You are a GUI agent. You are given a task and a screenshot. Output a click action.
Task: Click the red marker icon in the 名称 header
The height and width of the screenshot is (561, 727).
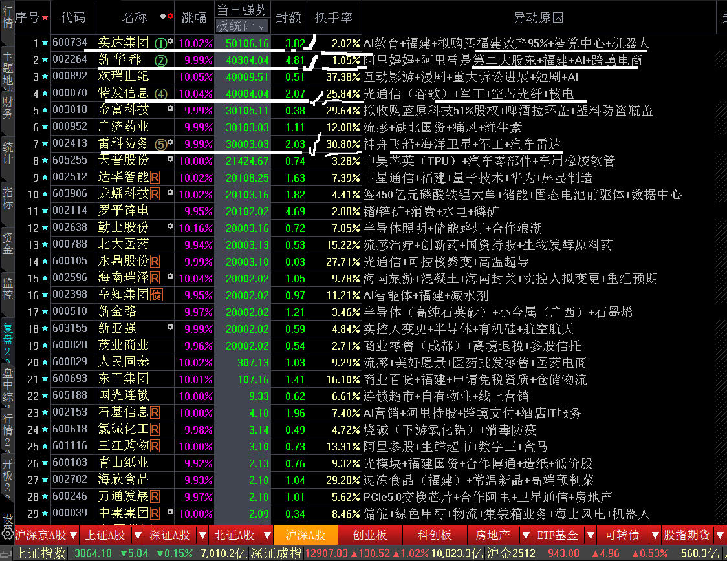[170, 16]
